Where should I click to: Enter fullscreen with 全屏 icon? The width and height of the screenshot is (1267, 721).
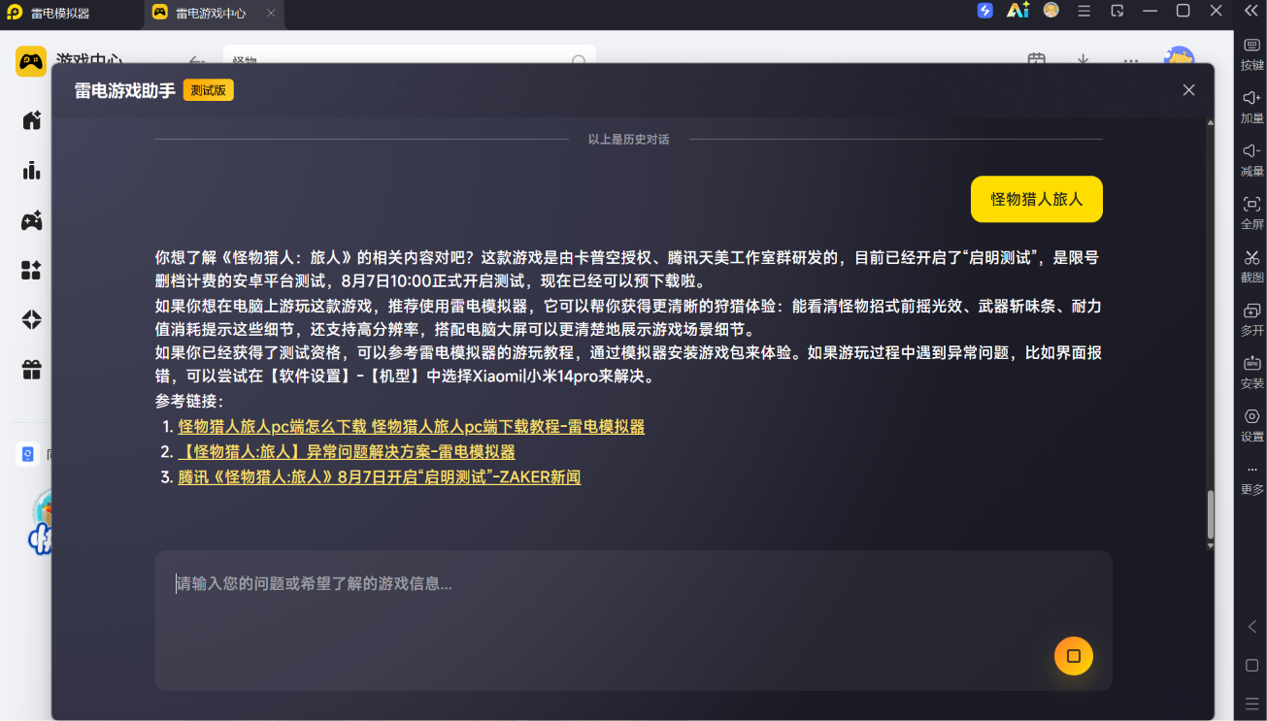point(1252,213)
